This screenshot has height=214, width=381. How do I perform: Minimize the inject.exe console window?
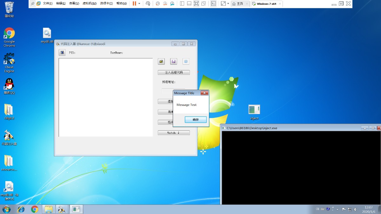pyautogui.click(x=365, y=128)
